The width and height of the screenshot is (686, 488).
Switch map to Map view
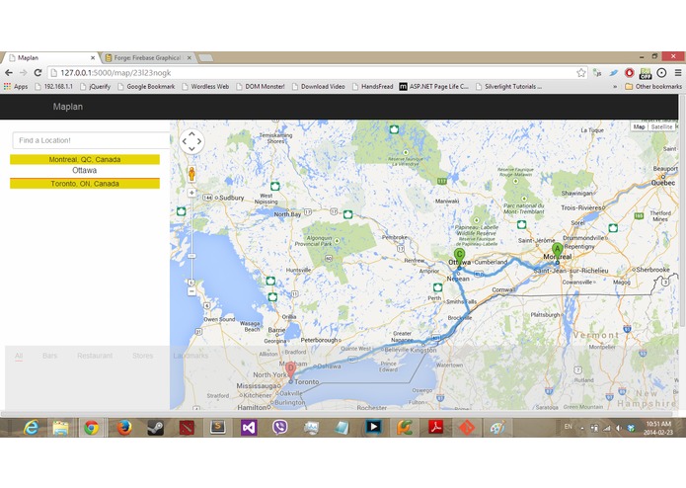coord(640,126)
